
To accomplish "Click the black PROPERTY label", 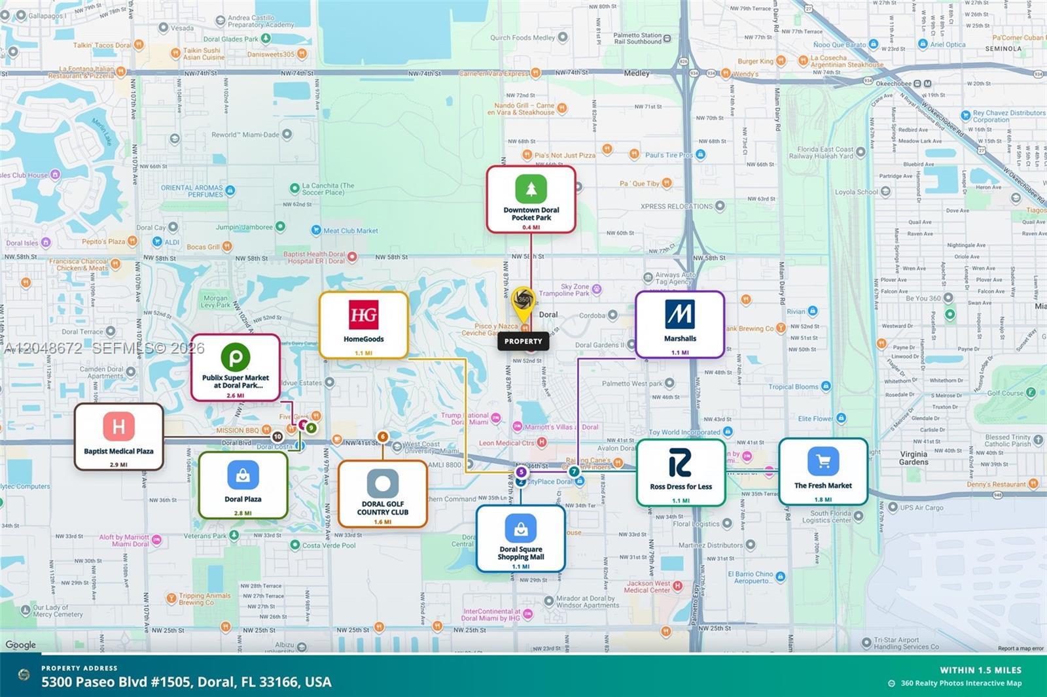I will tap(523, 341).
